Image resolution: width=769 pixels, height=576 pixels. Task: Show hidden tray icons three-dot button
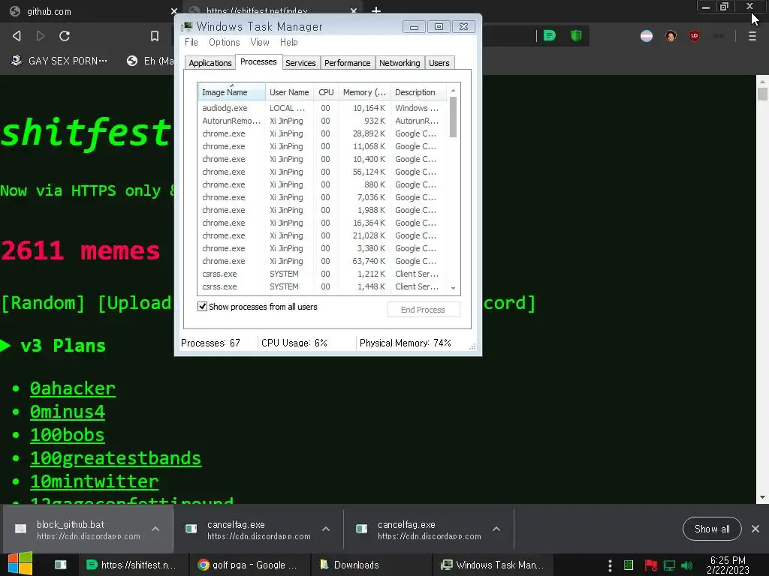click(x=610, y=565)
